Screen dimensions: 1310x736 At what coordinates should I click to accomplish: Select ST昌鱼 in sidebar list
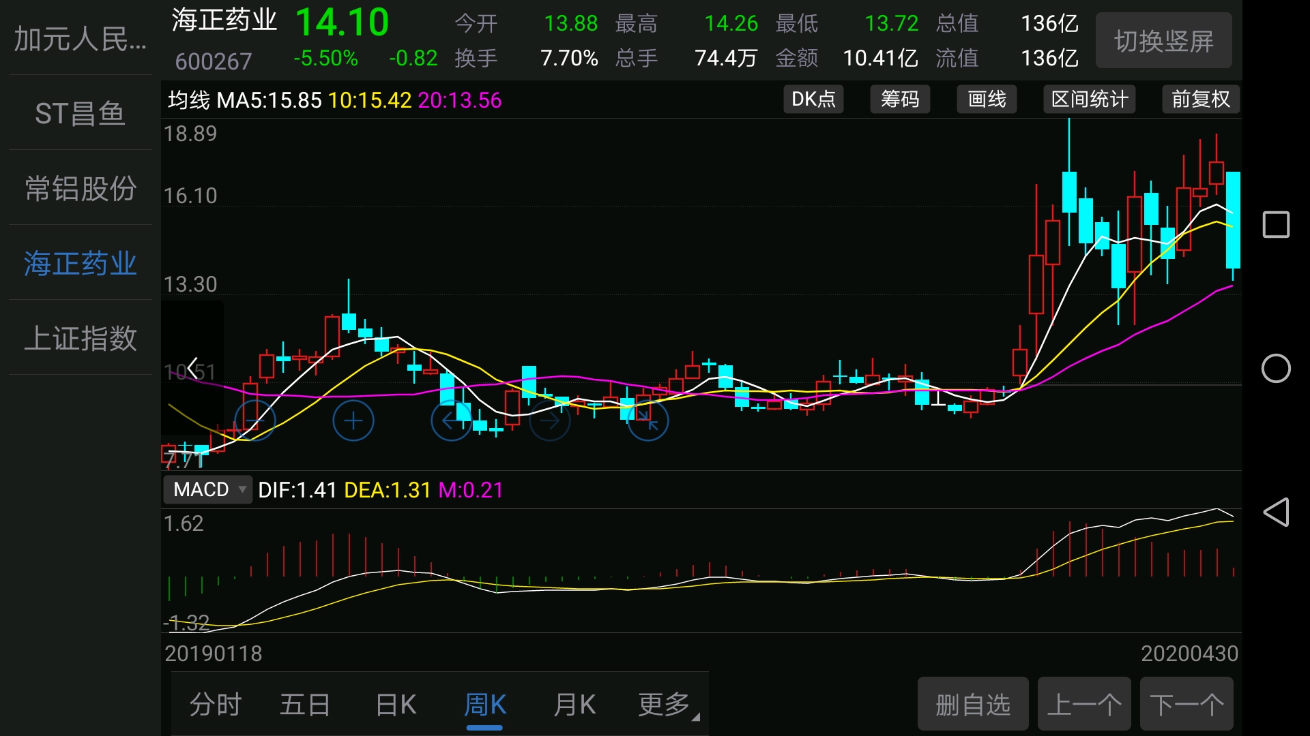pos(81,113)
